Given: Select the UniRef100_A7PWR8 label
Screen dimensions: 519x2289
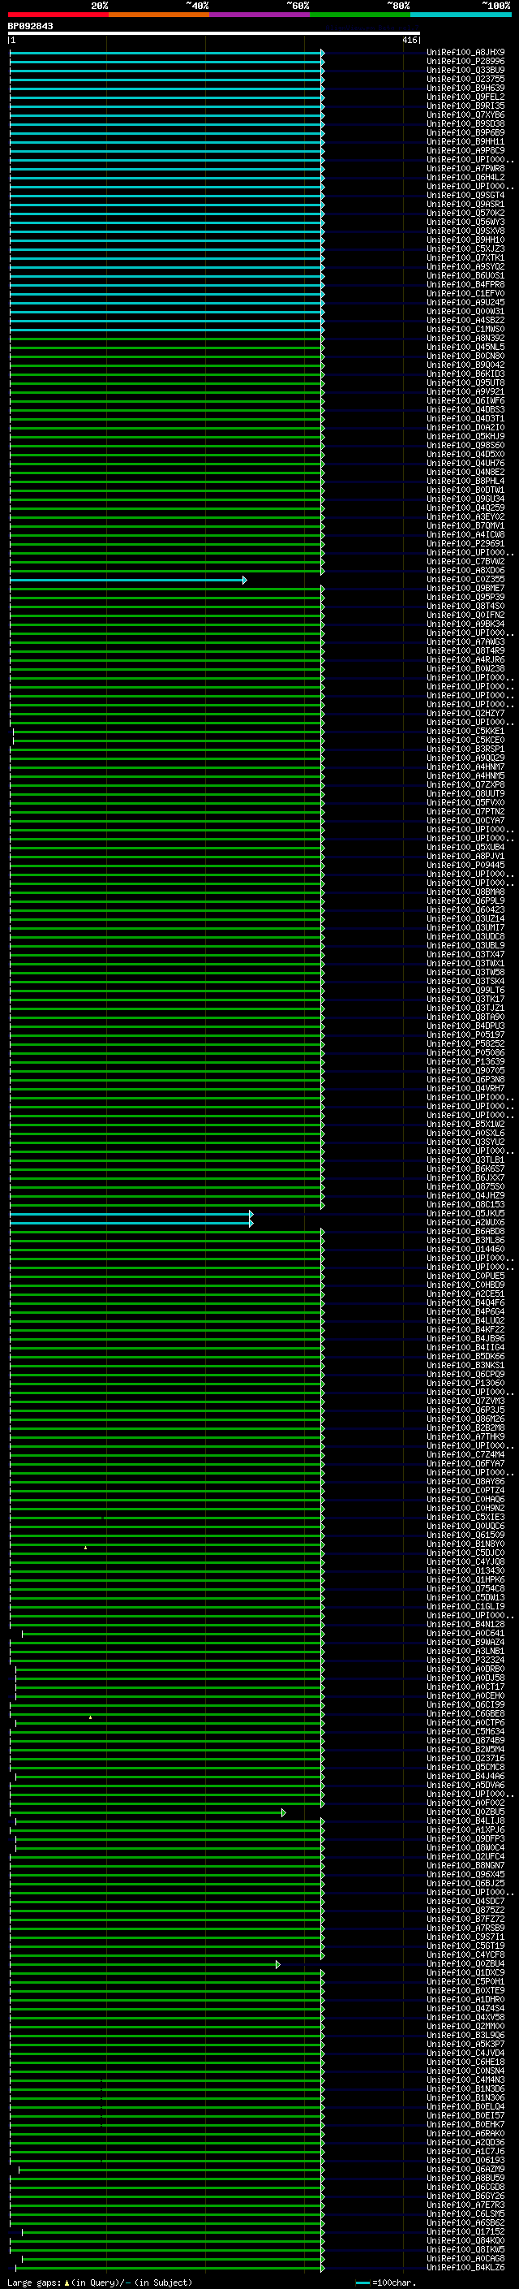Looking at the screenshot, I should click(465, 168).
